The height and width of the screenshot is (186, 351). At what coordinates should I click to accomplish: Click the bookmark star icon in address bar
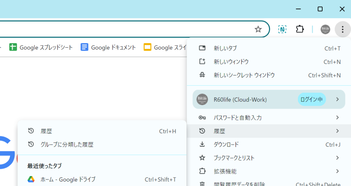[x=258, y=29]
